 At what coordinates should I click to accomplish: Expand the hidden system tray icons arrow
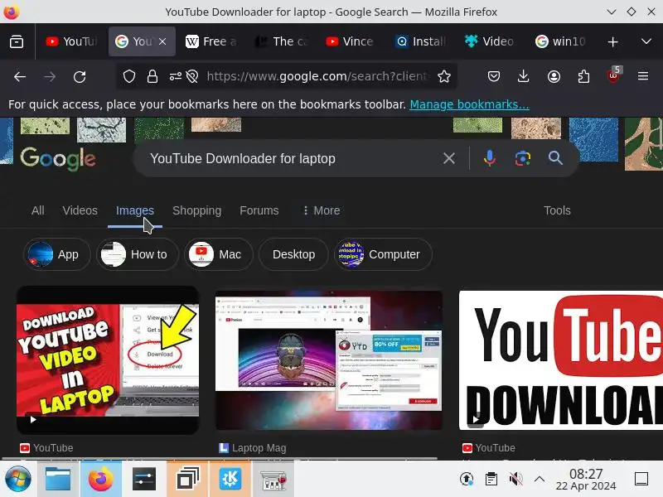click(x=540, y=480)
